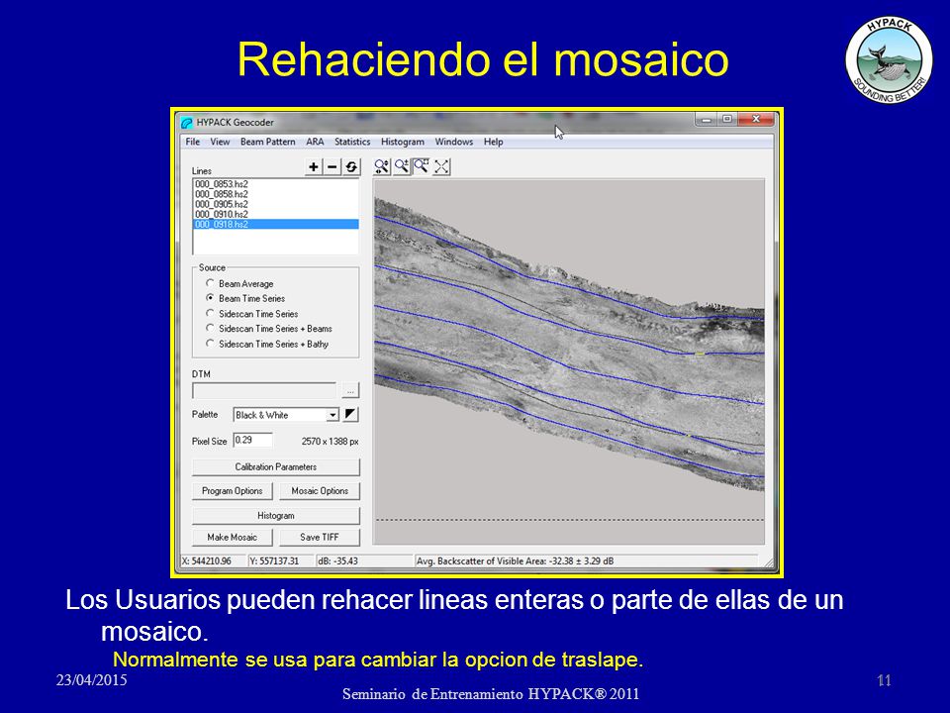The width and height of the screenshot is (950, 713).
Task: Click the refresh lines icon
Action: click(350, 166)
